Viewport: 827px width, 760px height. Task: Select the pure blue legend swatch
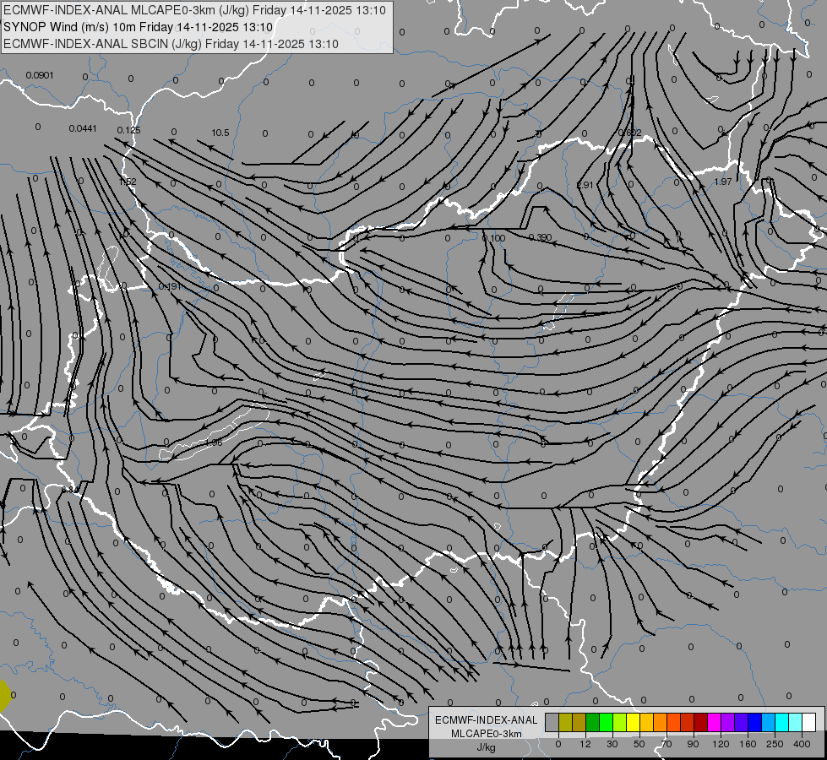tap(754, 722)
